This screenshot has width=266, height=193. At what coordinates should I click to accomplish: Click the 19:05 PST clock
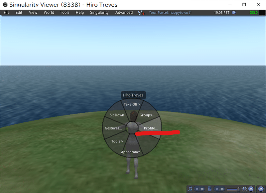coord(221,13)
